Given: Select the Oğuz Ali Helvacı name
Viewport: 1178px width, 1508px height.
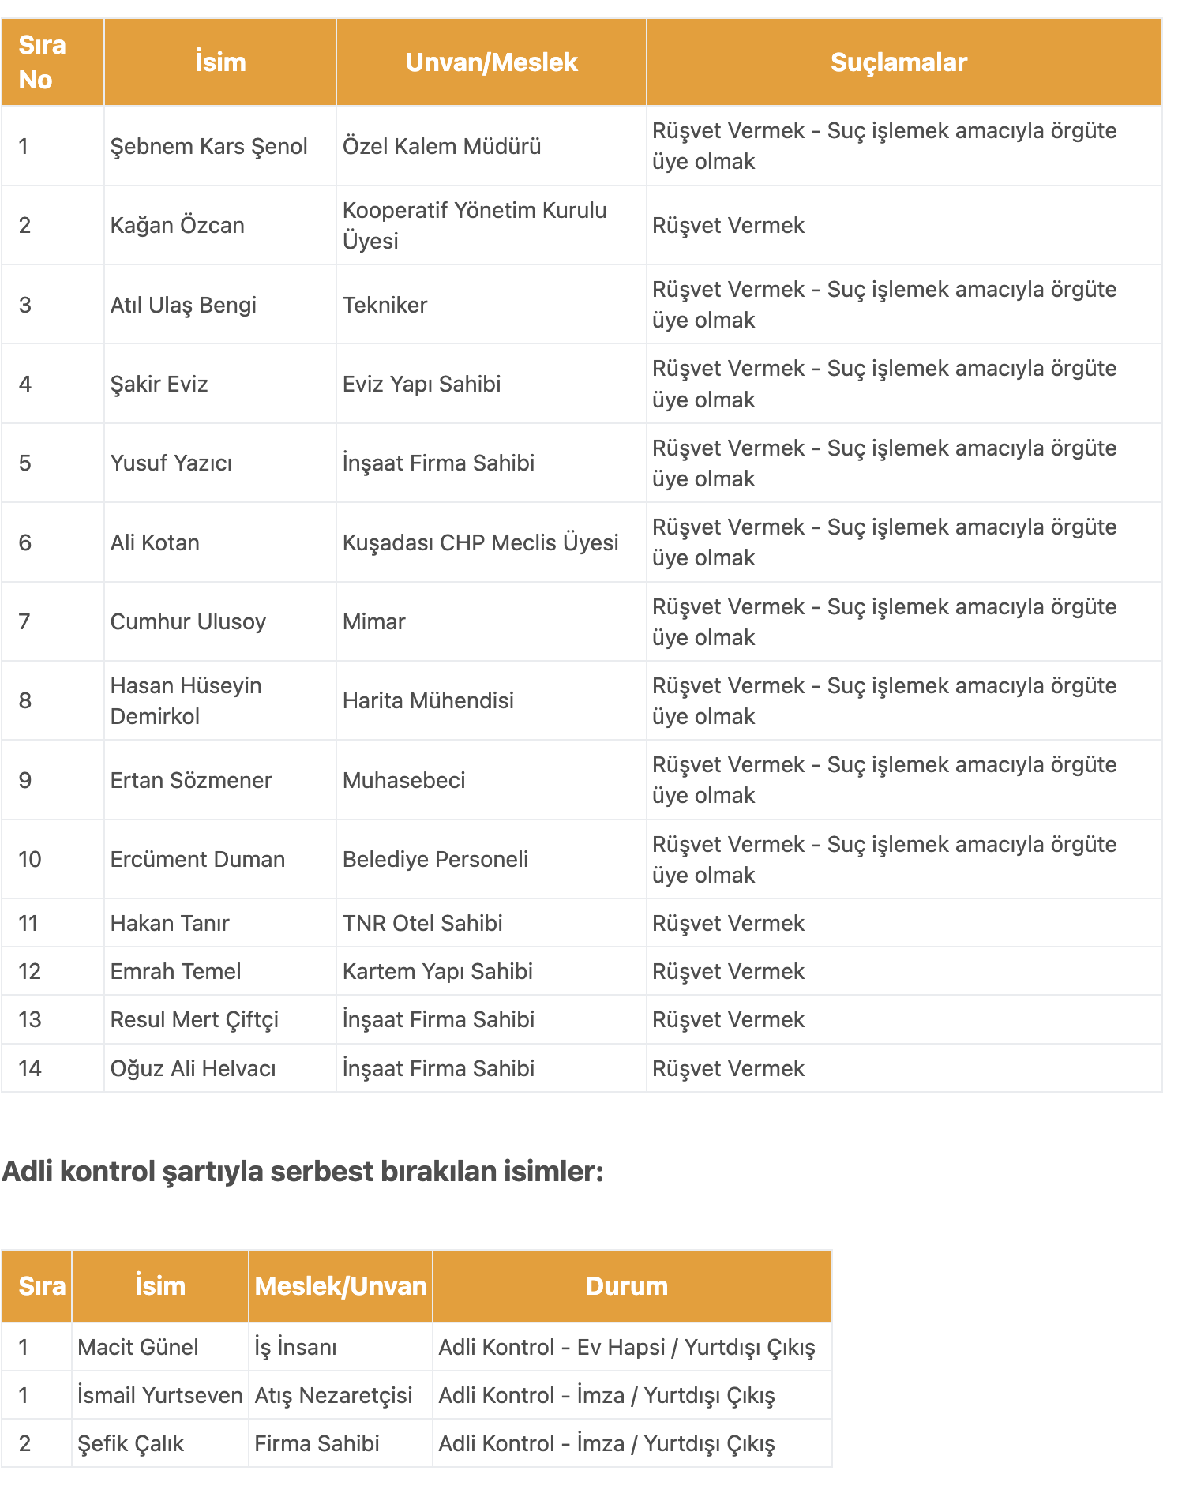Looking at the screenshot, I should coord(193,1068).
